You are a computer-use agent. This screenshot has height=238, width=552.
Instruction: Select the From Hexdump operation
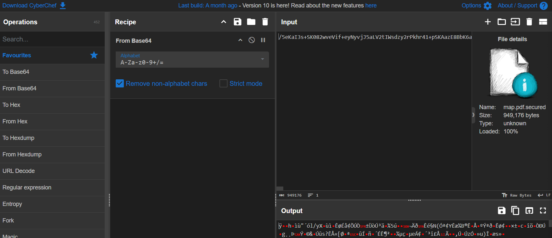tap(52, 154)
